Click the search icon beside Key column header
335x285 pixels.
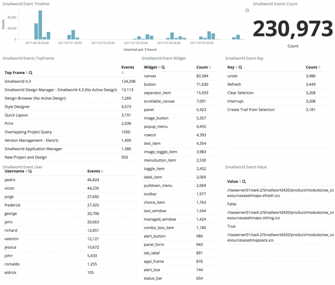(240, 67)
